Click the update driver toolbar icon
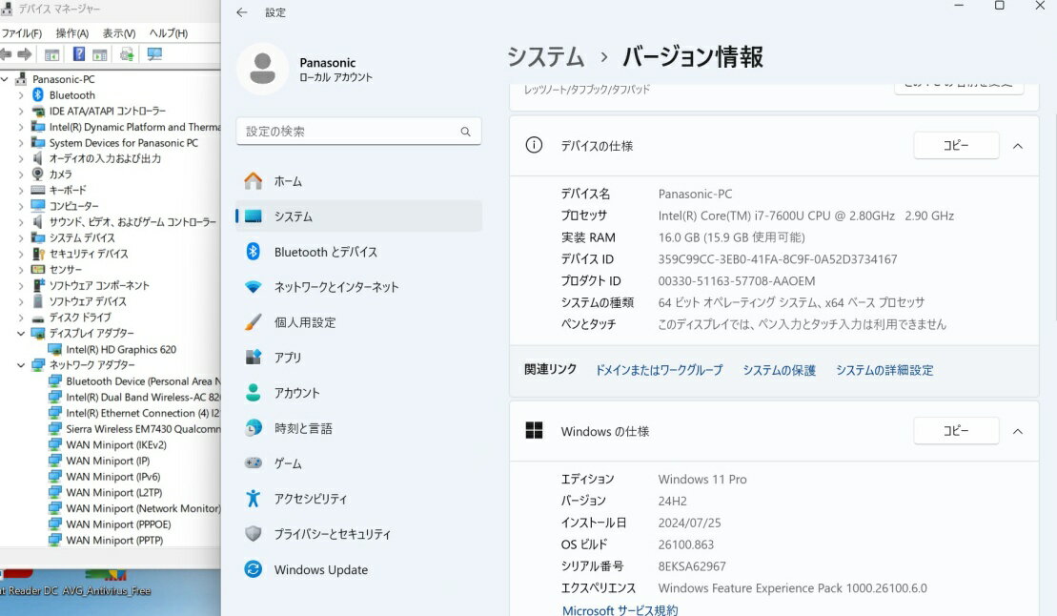This screenshot has width=1057, height=616. tap(126, 54)
